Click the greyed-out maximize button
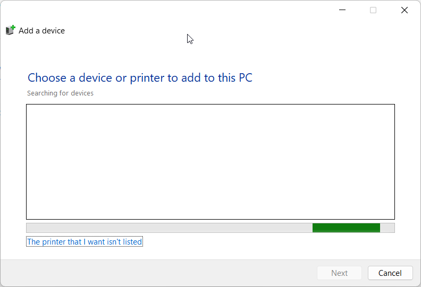 tap(373, 10)
